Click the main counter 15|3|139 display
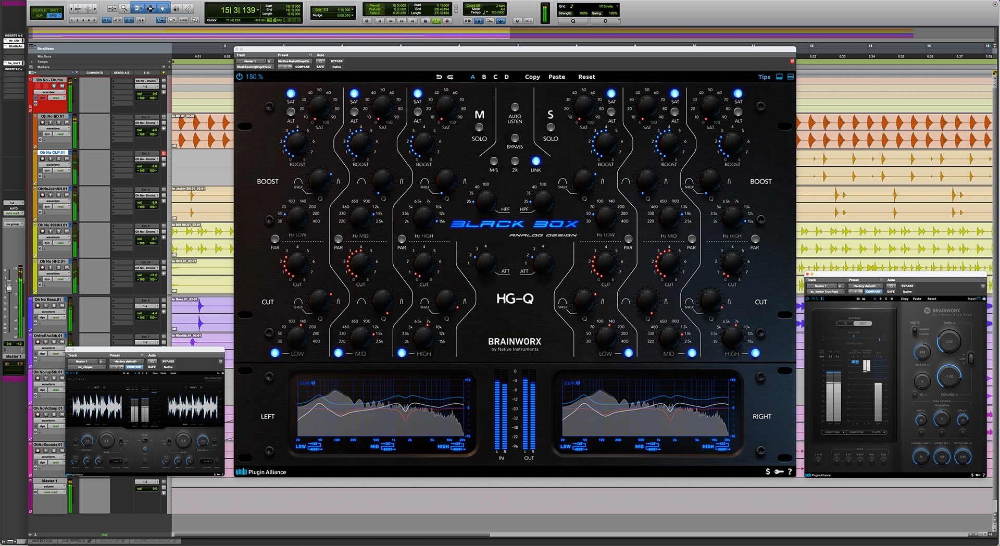Screen dimensions: 1000x546 pos(240,10)
